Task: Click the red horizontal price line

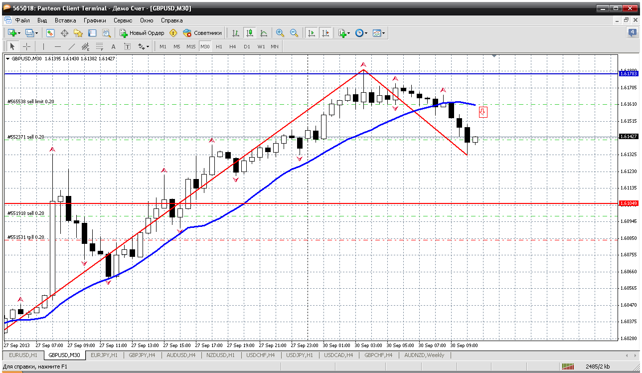Action: (309, 203)
